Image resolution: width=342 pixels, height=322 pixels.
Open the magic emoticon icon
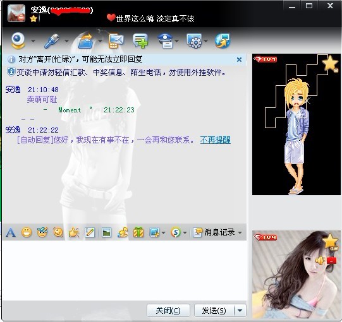pos(42,232)
